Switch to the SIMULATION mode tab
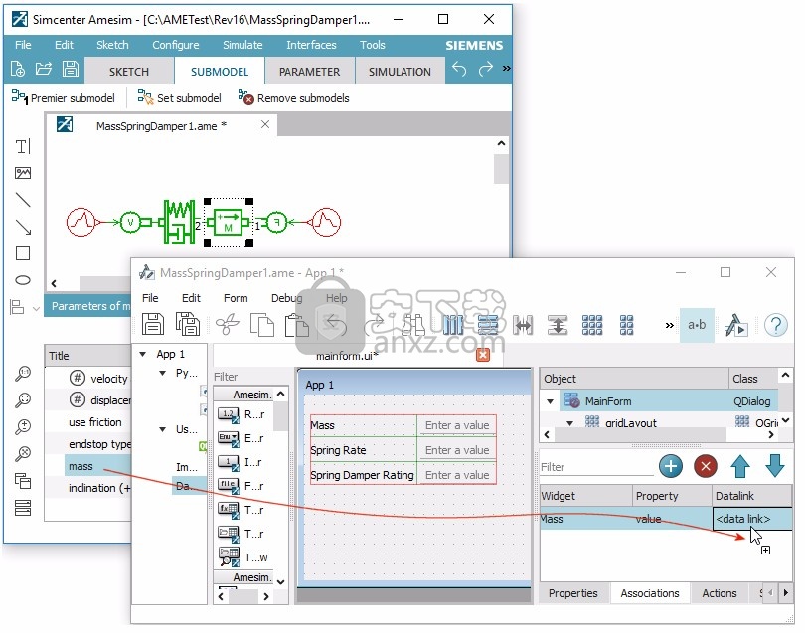Viewport: 805px width, 633px height. tap(400, 72)
